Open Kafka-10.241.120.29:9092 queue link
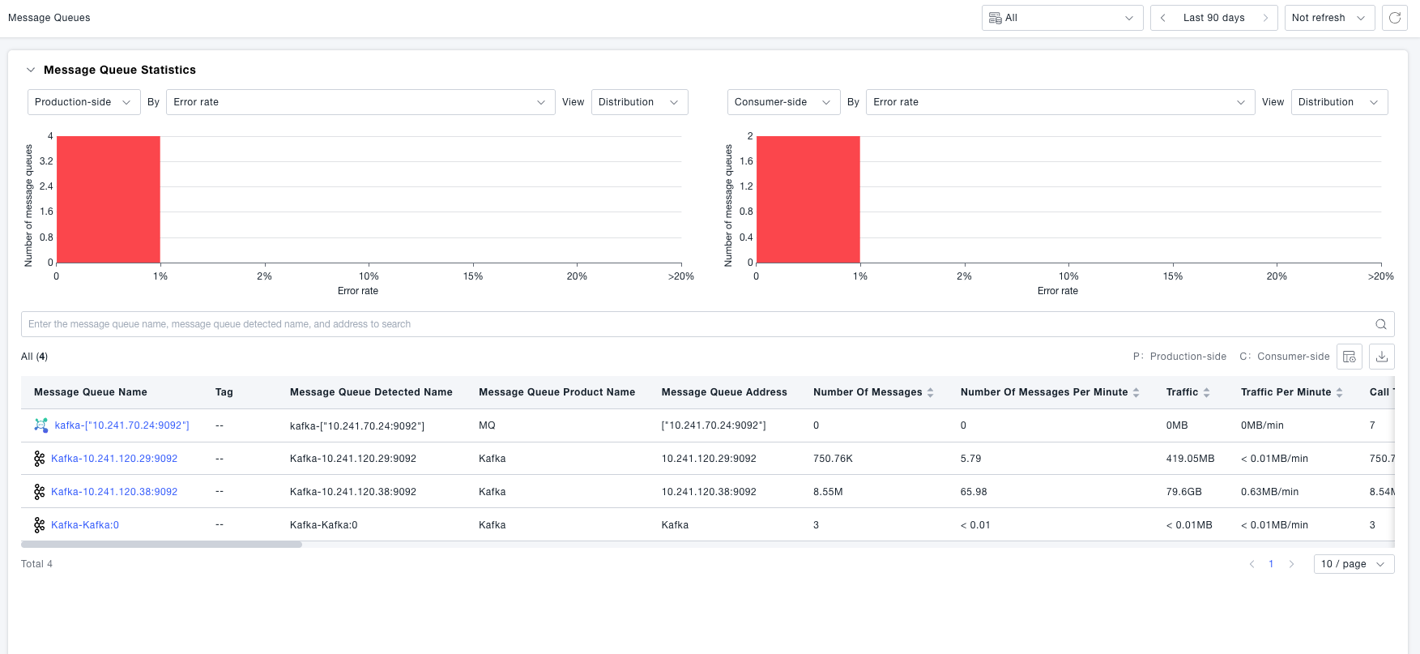The width and height of the screenshot is (1420, 654). pos(114,459)
